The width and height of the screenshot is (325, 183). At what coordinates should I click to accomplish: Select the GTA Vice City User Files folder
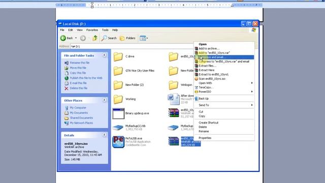tap(134, 71)
